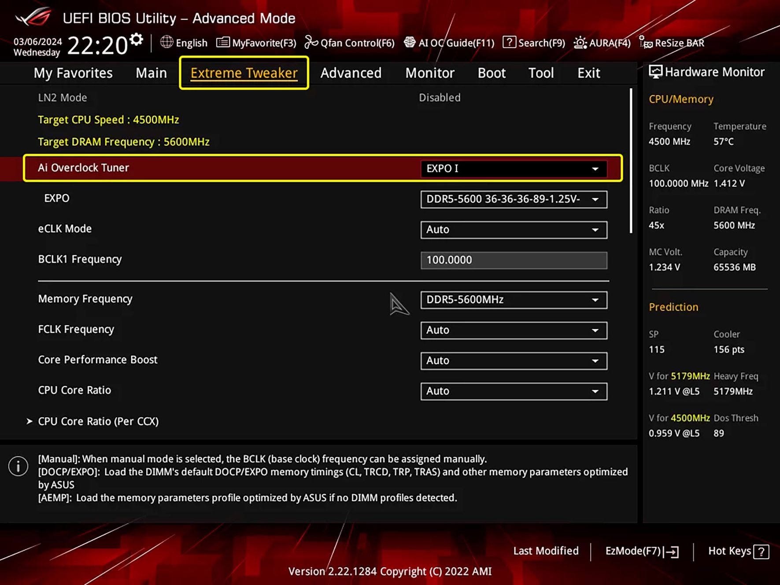
Task: Click the AI OC Guide brain icon
Action: click(410, 42)
